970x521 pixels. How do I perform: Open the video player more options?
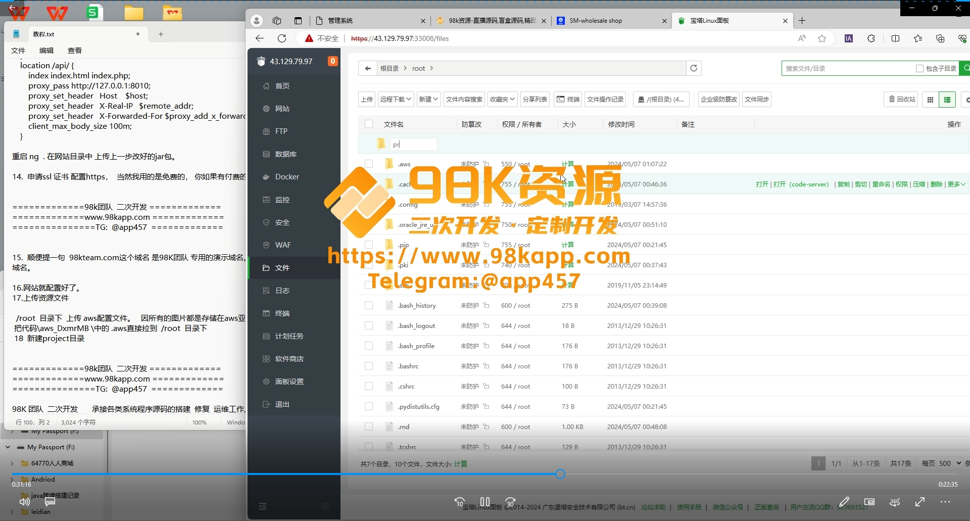[945, 502]
